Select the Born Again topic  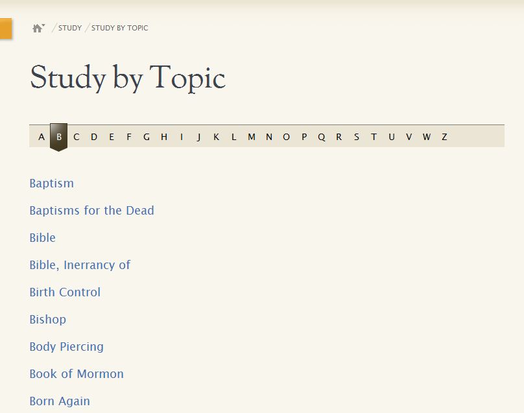click(60, 401)
